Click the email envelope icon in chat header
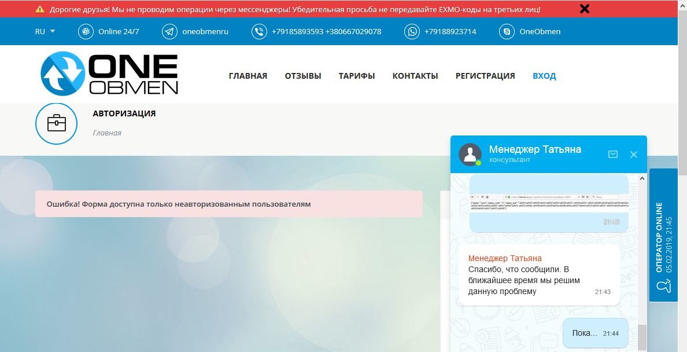Viewport: 687px width, 352px height. point(613,155)
